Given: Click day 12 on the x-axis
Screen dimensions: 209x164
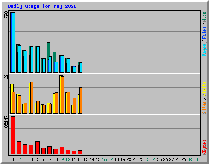Looking at the screenshot, I should click(x=80, y=159).
